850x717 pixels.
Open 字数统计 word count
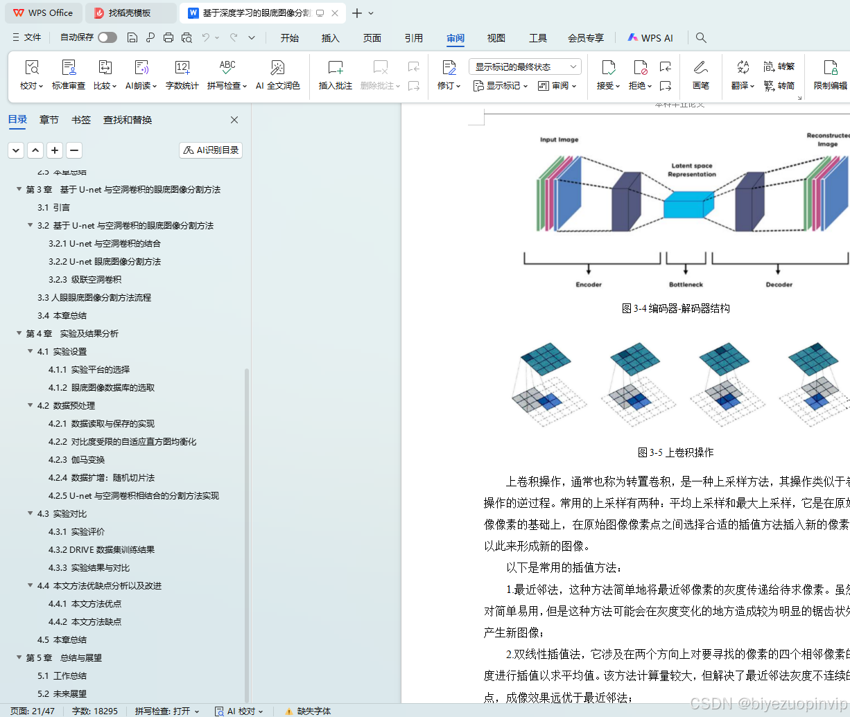pyautogui.click(x=182, y=75)
